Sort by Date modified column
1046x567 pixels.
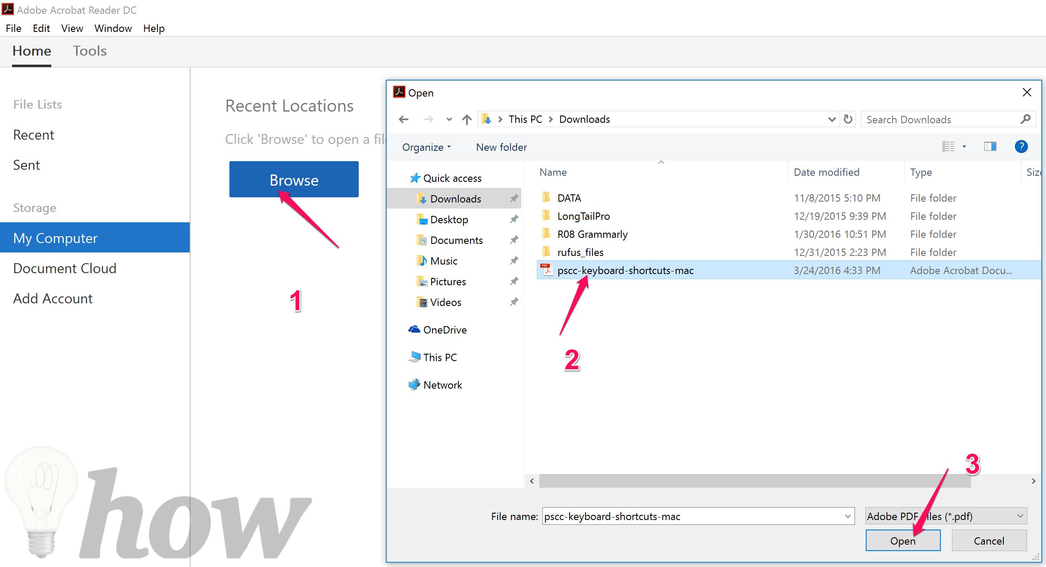click(x=827, y=172)
